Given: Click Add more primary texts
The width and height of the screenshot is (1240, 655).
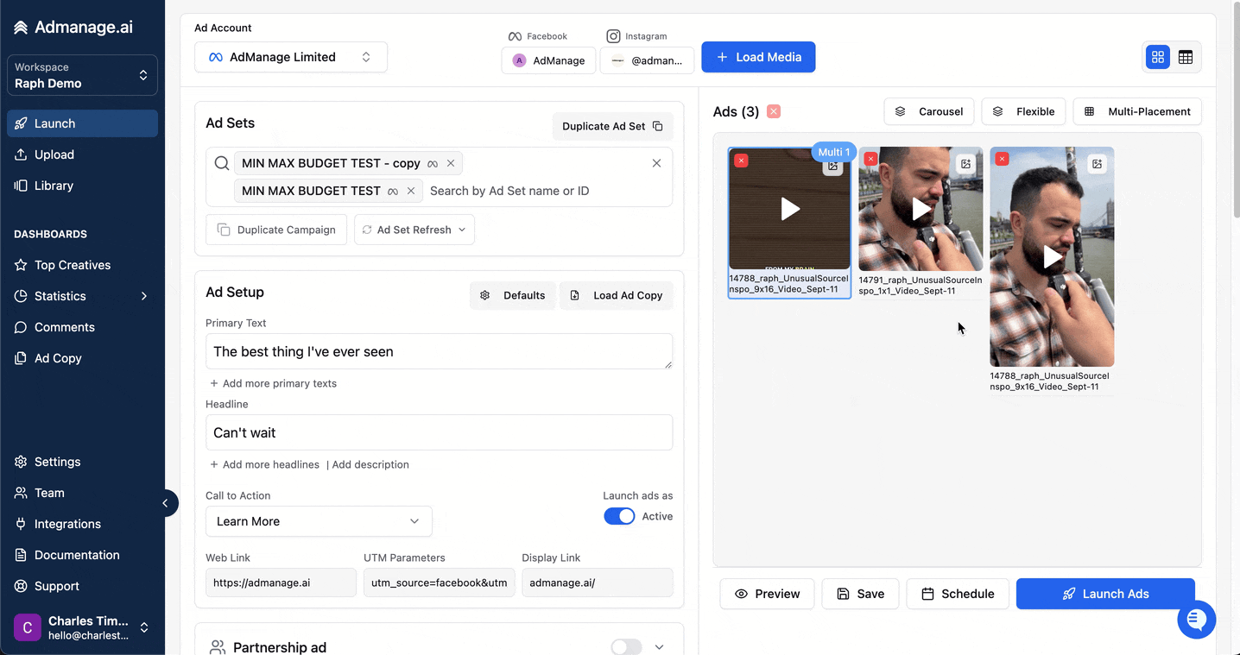Looking at the screenshot, I should point(273,383).
